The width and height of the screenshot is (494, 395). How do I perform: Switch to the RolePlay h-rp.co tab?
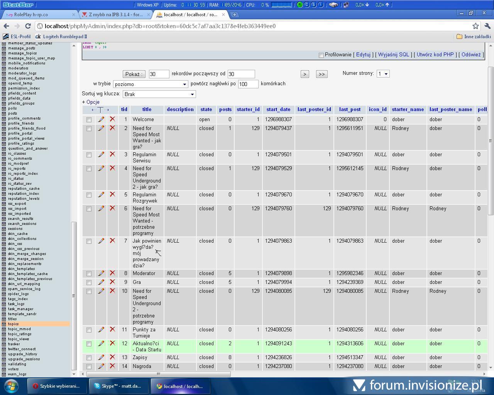click(31, 15)
